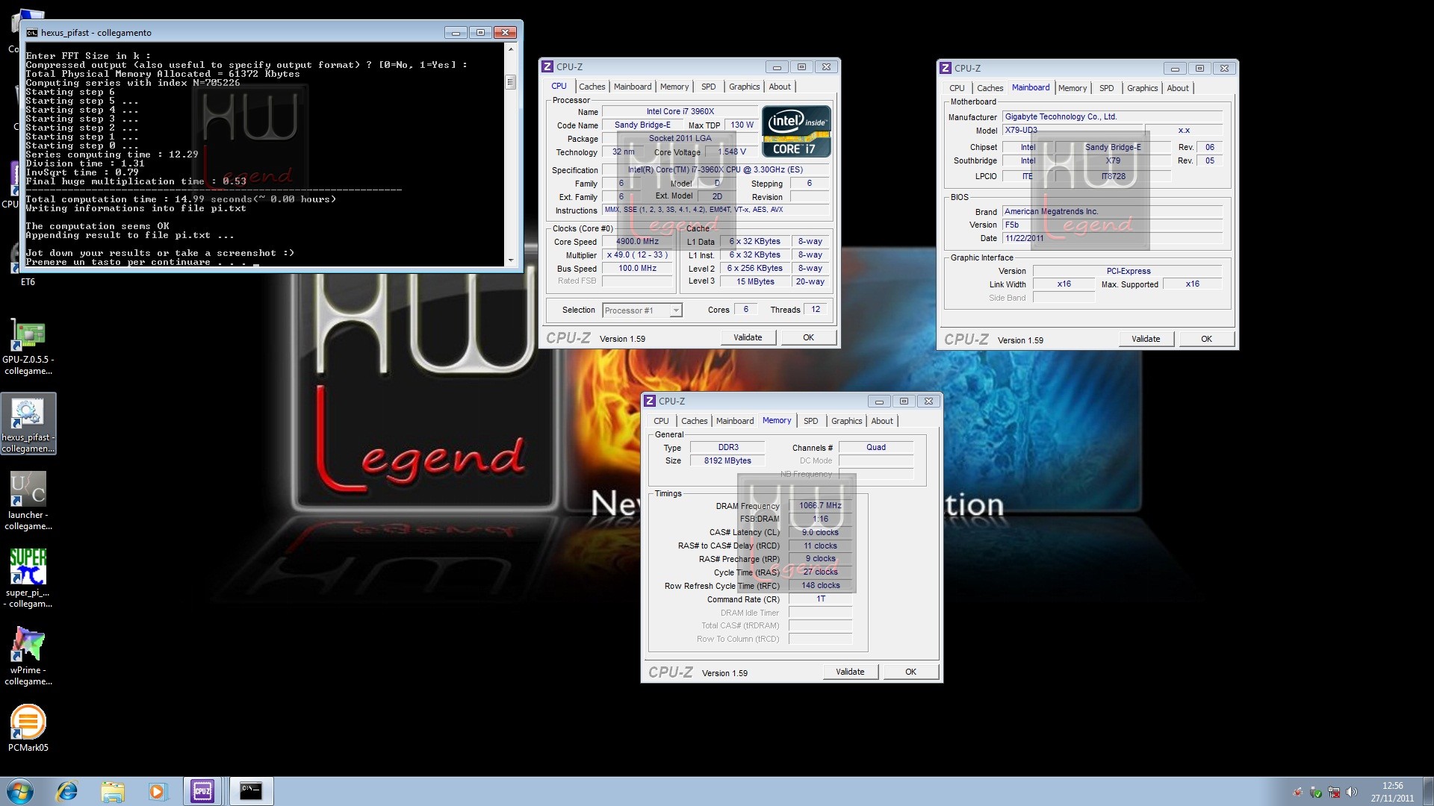This screenshot has width=1434, height=806.
Task: Launch Internet Explorer from the taskbar
Action: point(67,791)
